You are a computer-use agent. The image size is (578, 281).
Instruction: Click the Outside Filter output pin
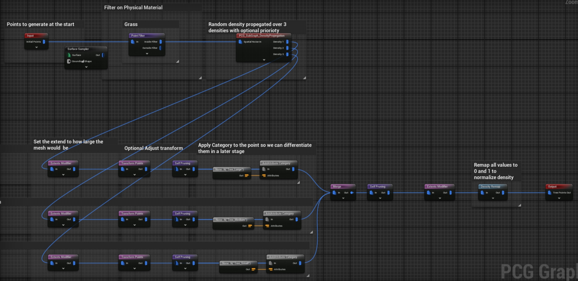click(161, 48)
